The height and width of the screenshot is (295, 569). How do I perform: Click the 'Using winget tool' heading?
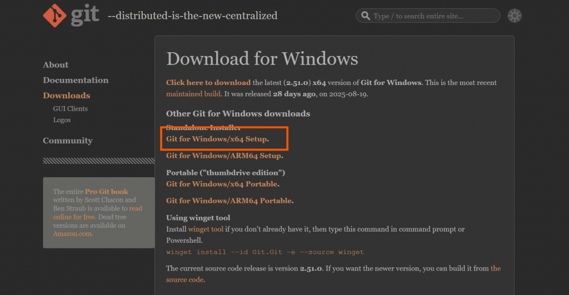198,217
